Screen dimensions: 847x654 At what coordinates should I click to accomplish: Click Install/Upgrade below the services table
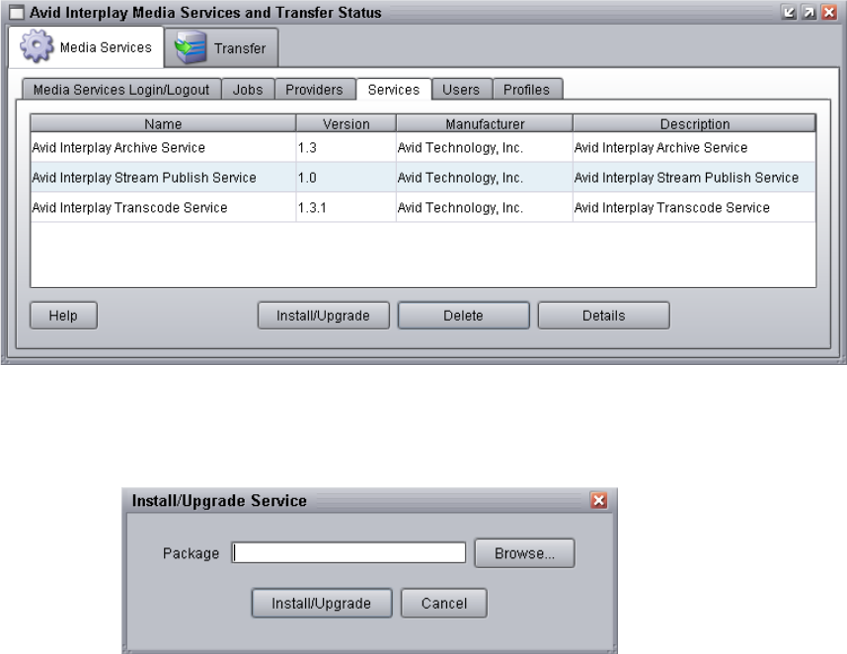pos(324,316)
